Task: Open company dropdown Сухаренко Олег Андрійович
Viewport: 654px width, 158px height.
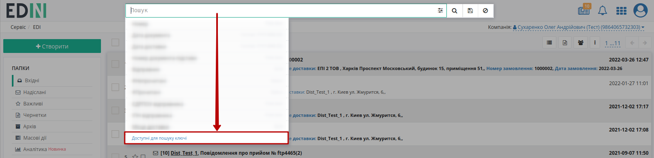Action: point(578,27)
